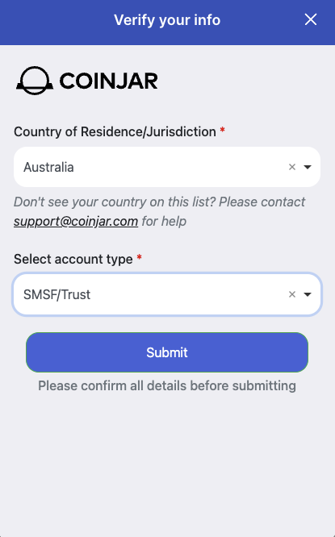Open the SMSF/Trust account type field

coord(167,294)
